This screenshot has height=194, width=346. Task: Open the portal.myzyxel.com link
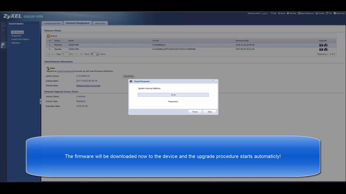click(65, 71)
